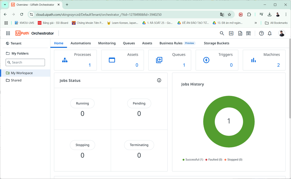Open the browser extensions puzzle icon
The height and width of the screenshot is (179, 291).
coord(249,14)
